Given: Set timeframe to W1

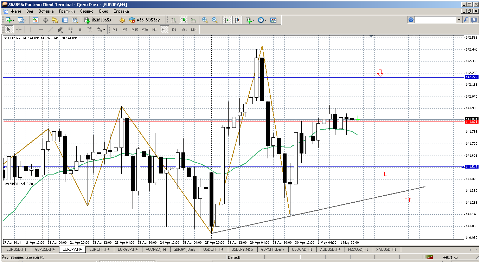Looking at the screenshot, I should [184, 30].
